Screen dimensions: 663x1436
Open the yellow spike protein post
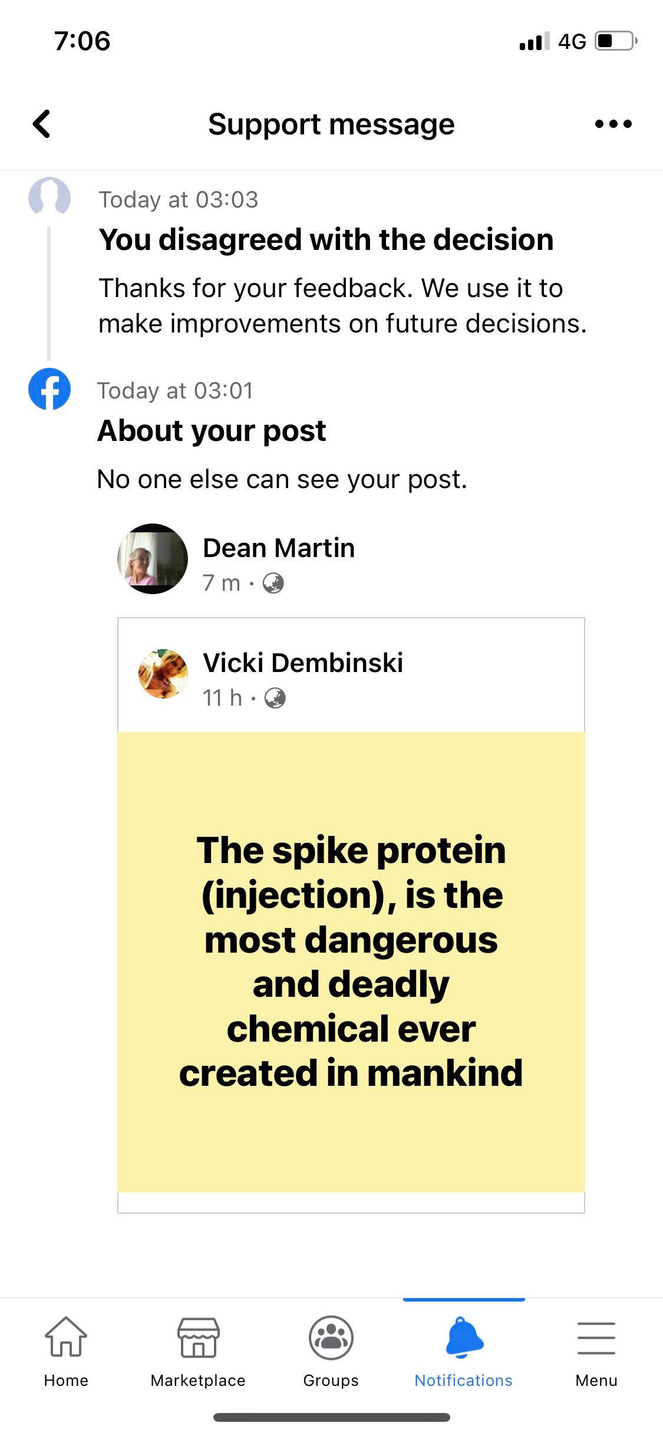tap(351, 962)
